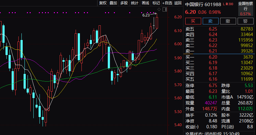Add stock with +自选 button
Image resolution: width=256 pixels, height=135 pixels.
tap(167, 3)
